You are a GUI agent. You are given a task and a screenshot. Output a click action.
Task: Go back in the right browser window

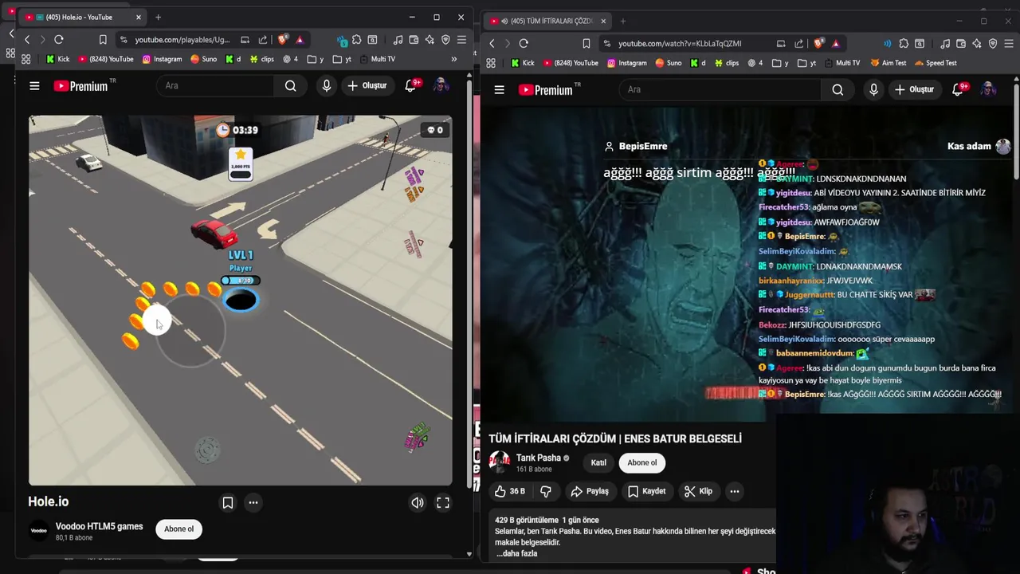click(x=492, y=43)
